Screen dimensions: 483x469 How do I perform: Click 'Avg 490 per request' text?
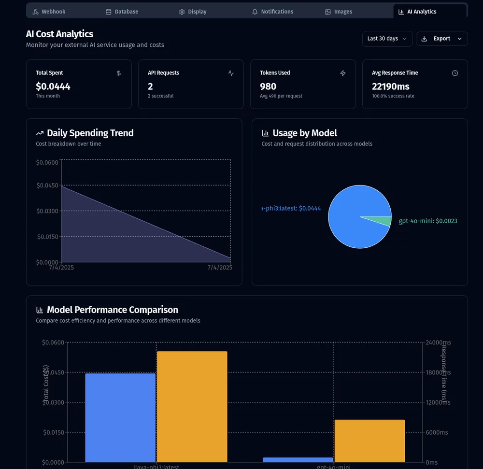tap(281, 96)
